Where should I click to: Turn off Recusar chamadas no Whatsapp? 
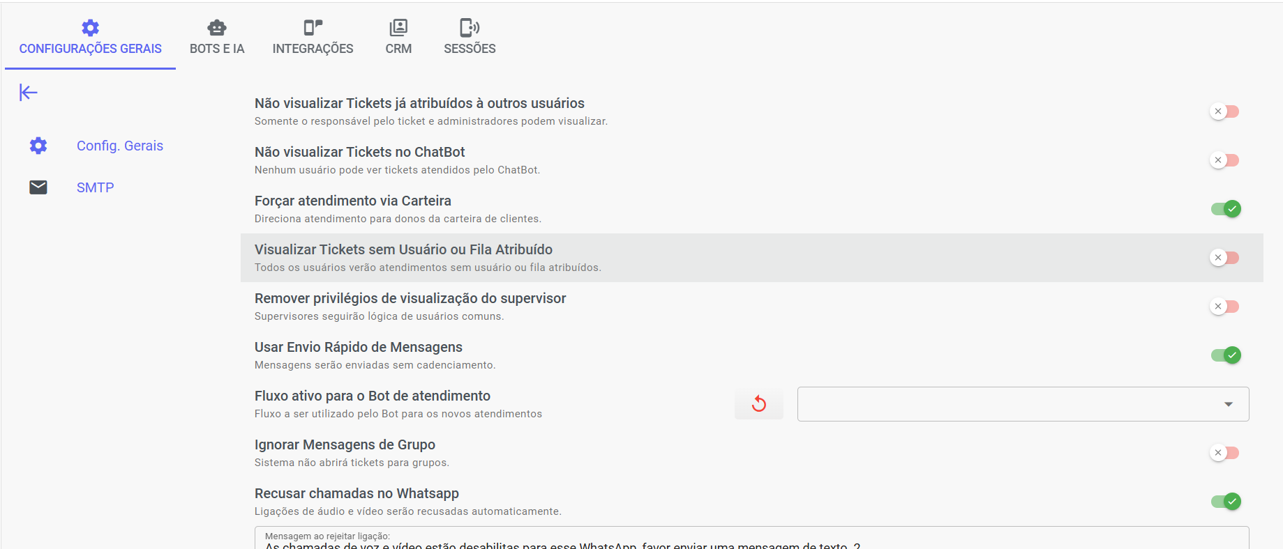tap(1225, 502)
